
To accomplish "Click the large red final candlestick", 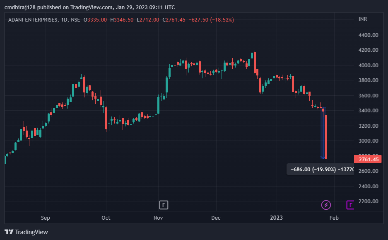I will point(326,137).
